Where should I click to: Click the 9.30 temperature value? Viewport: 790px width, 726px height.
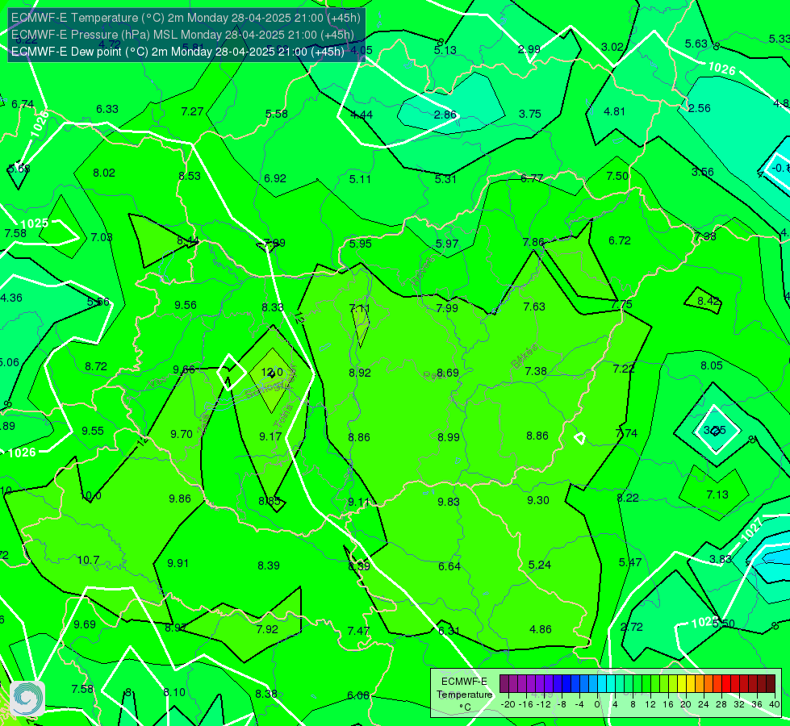point(538,500)
